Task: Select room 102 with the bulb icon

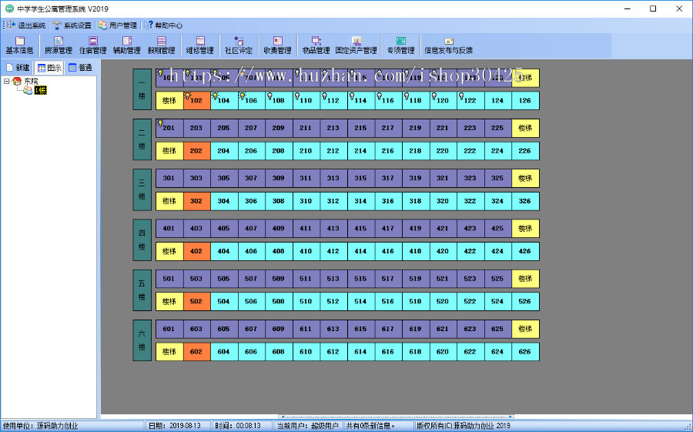Action: pyautogui.click(x=196, y=101)
